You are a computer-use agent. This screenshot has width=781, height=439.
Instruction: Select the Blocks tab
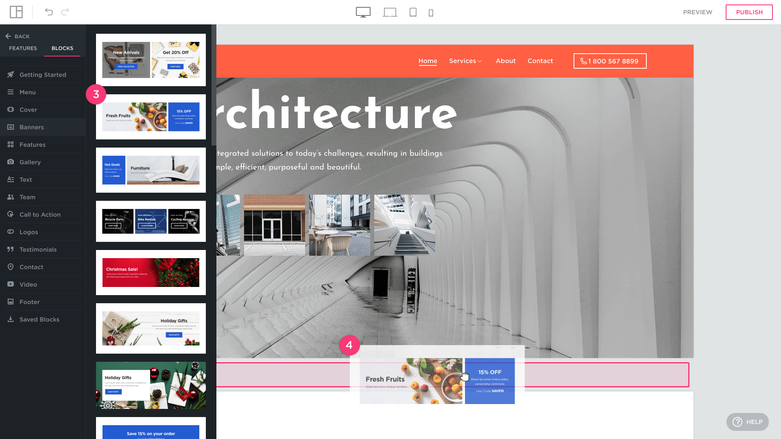click(62, 48)
